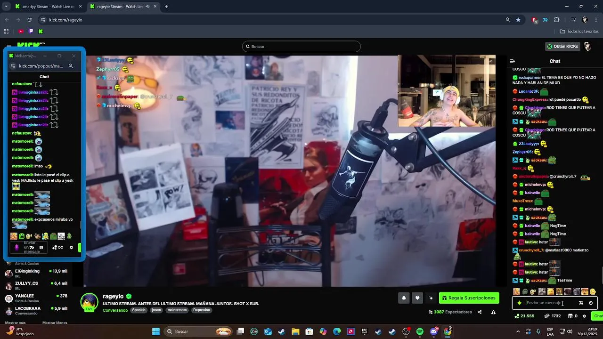
Task: Reload the kick.com/rageylo page
Action: (29, 20)
